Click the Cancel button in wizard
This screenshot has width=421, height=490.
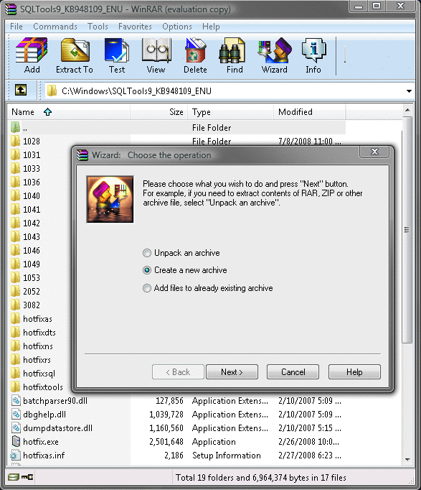click(x=293, y=372)
